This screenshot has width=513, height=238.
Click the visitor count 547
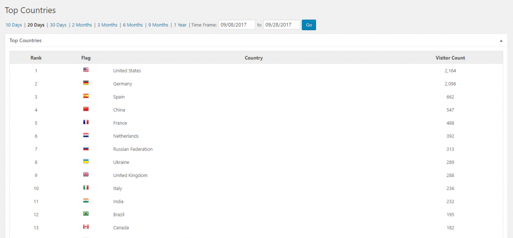pos(450,109)
